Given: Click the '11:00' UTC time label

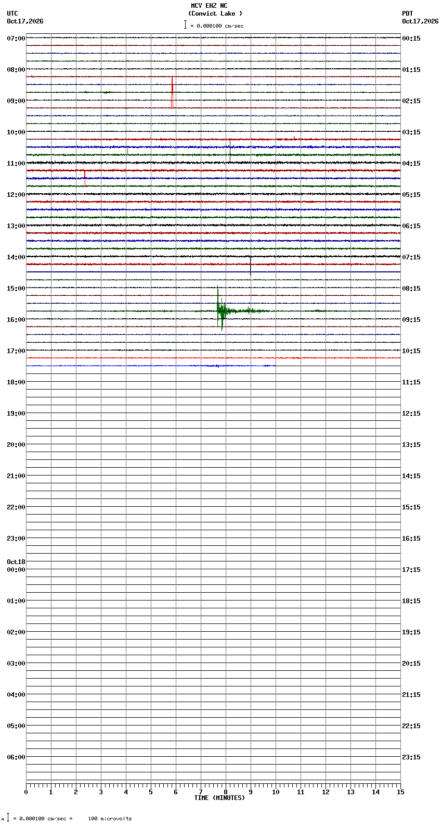Looking at the screenshot, I should pos(16,164).
